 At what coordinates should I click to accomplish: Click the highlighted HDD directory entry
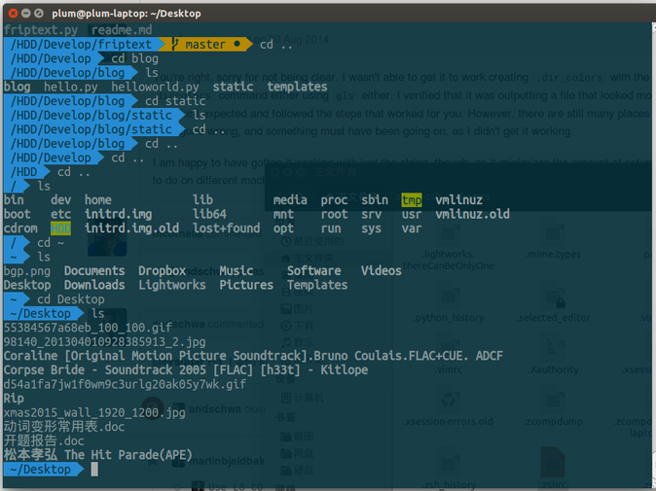click(x=60, y=228)
